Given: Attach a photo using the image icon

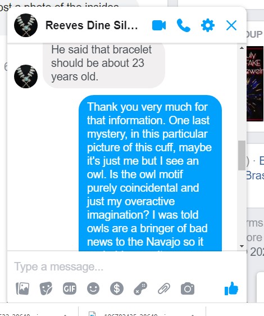Looking at the screenshot, I should tap(22, 288).
